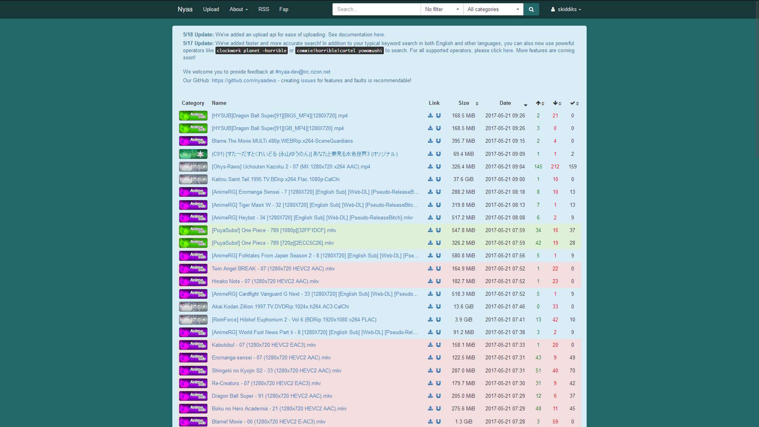Open the About menu

(238, 9)
